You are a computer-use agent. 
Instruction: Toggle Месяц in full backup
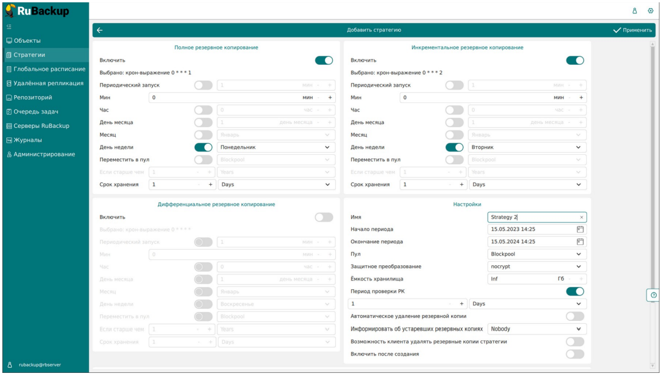pos(204,135)
